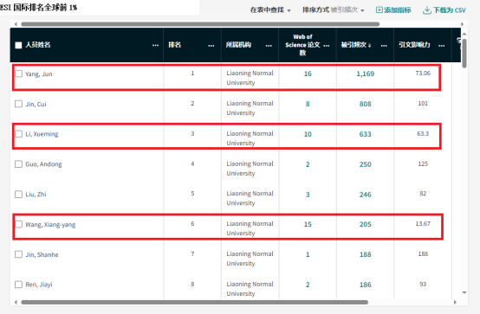Open paper count 15 for Wang, Xiang-yang
Screen dimensions: 480x314
308,224
